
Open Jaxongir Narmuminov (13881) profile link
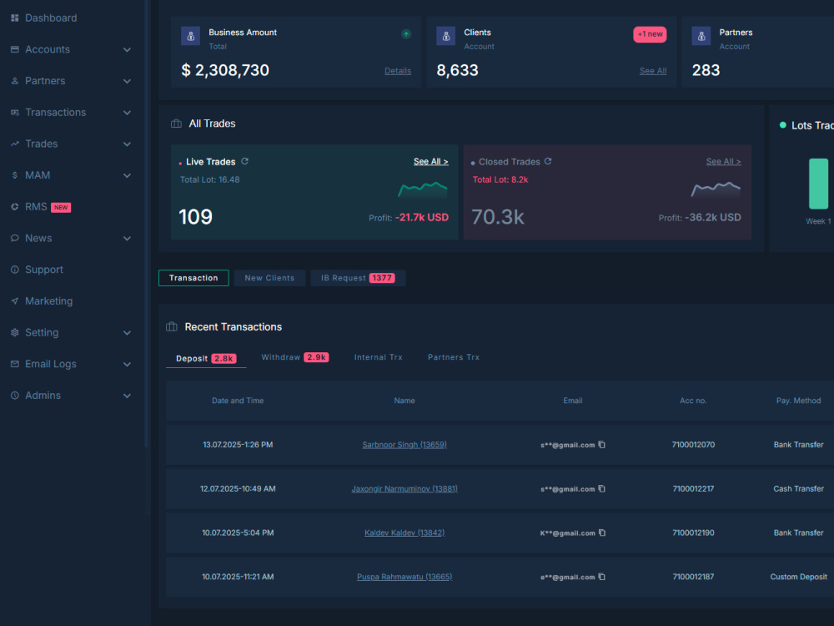(x=404, y=488)
